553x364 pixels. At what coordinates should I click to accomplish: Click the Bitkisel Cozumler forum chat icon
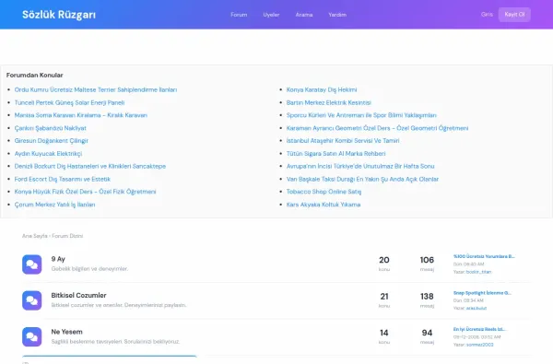click(31, 300)
